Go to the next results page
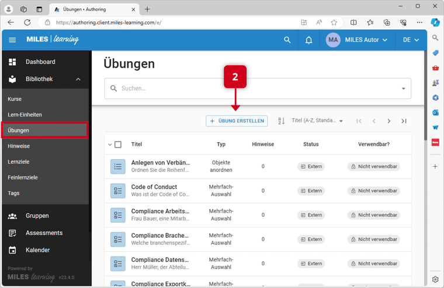 click(389, 121)
